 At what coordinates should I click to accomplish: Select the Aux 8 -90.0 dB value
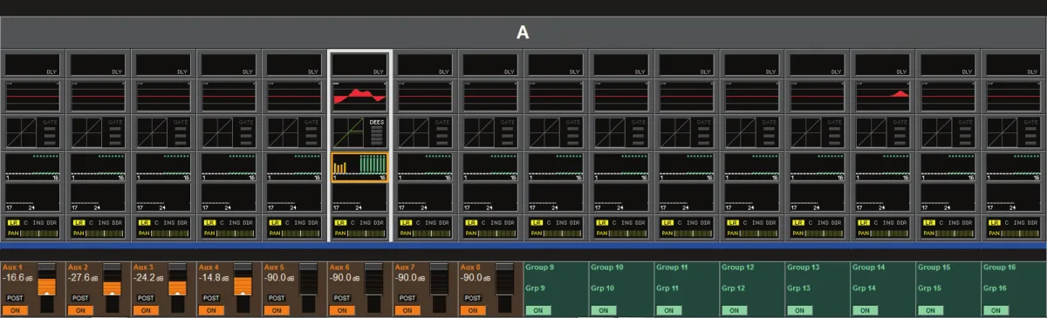tap(476, 278)
